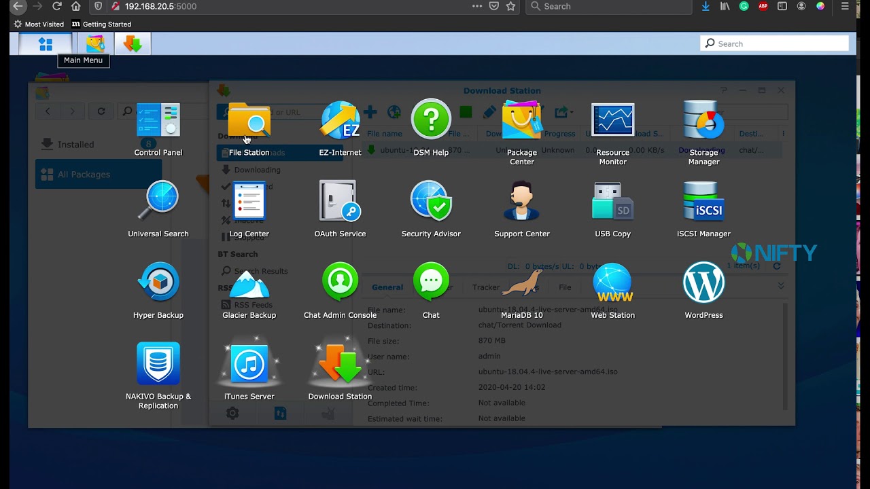This screenshot has width=870, height=489.
Task: Select Downloading filter in Download Station
Action: coord(257,170)
